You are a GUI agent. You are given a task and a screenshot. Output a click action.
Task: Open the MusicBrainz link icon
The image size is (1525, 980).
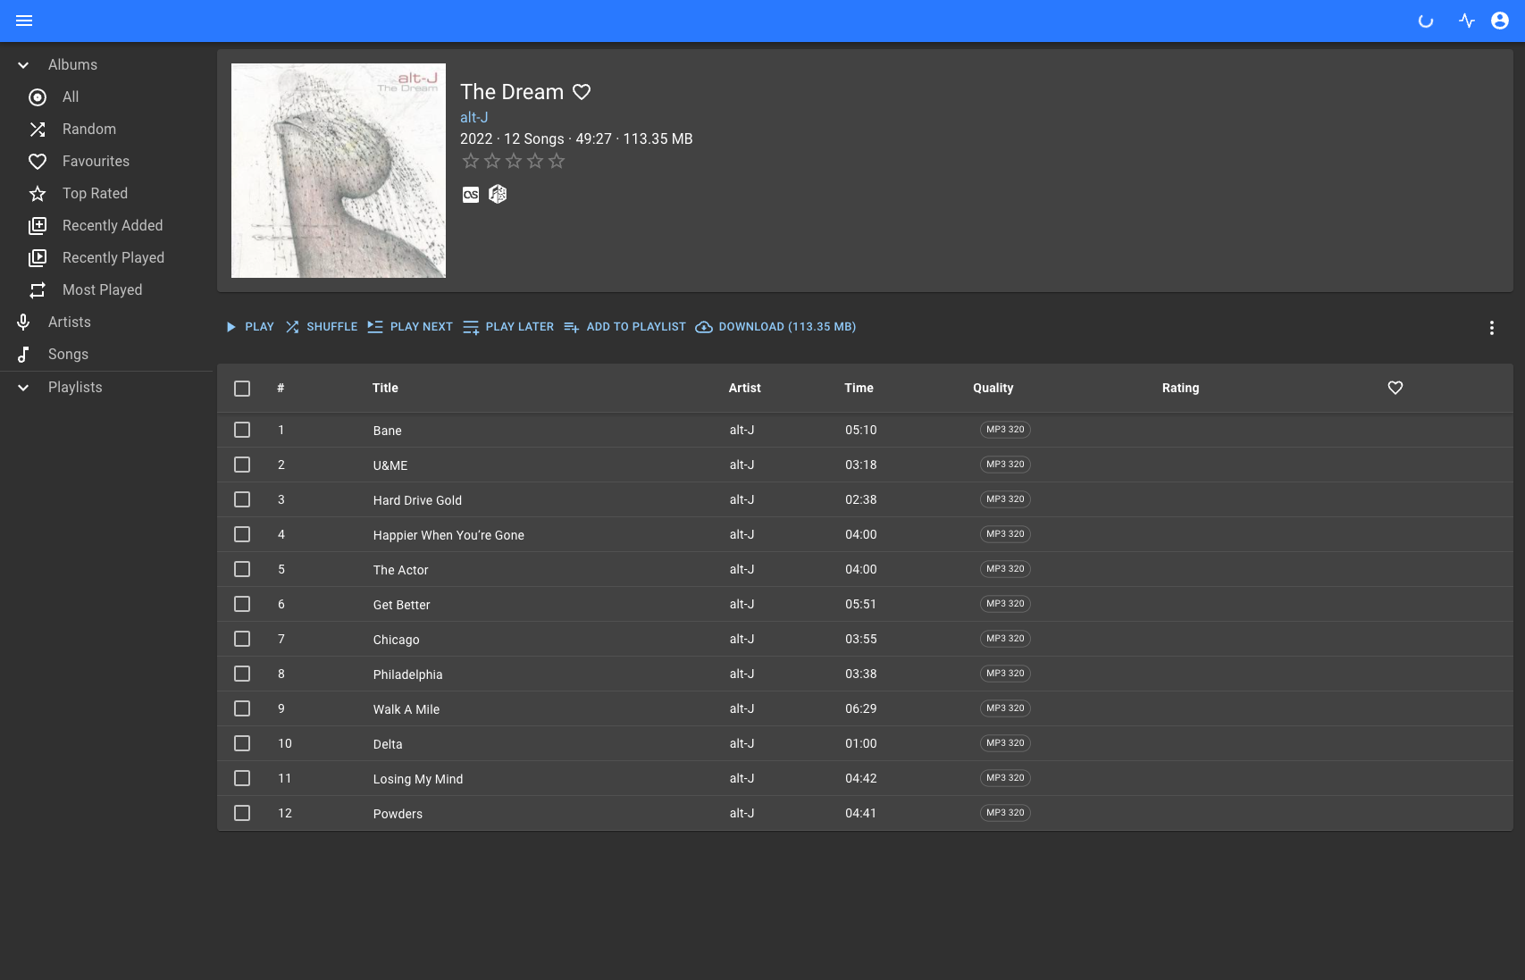point(498,194)
